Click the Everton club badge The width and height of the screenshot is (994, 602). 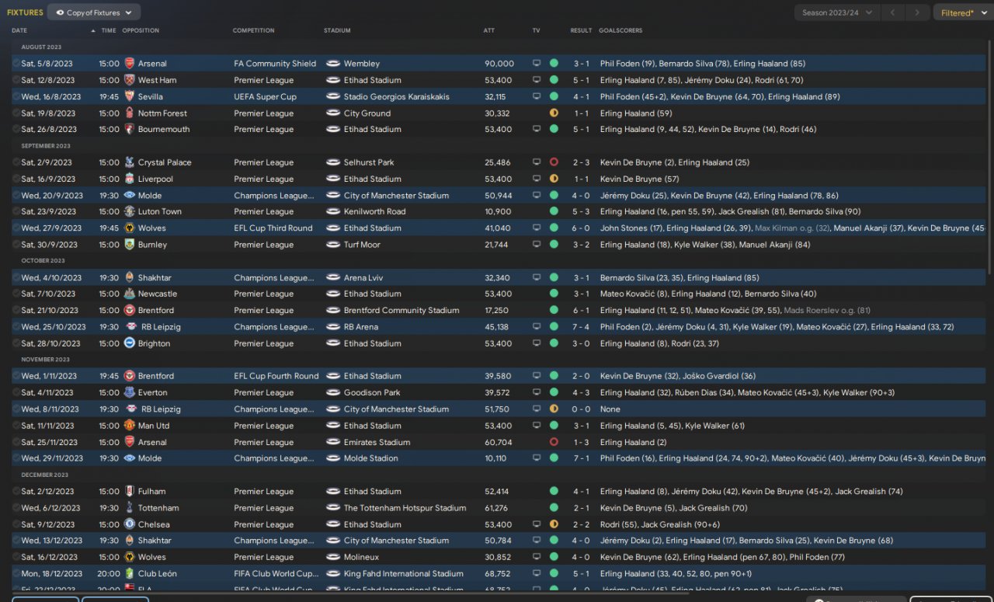(129, 392)
